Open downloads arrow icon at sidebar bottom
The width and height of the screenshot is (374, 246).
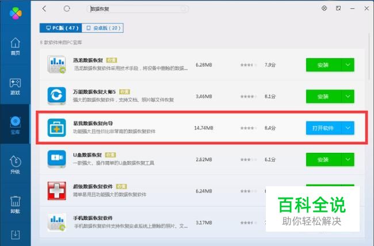tap(16, 235)
